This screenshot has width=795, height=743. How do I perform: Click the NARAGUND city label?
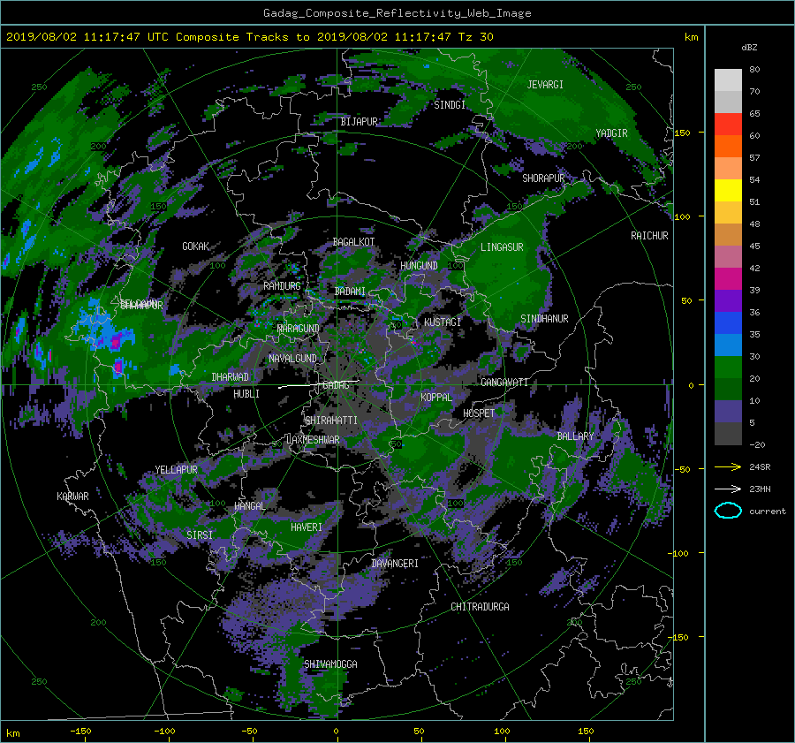299,329
